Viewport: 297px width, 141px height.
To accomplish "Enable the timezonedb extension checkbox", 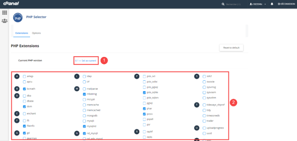I will point(204,116).
